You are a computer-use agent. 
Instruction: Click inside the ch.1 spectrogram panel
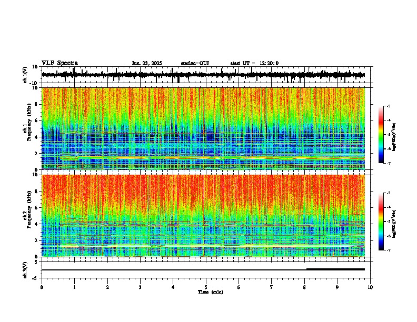pos(203,128)
